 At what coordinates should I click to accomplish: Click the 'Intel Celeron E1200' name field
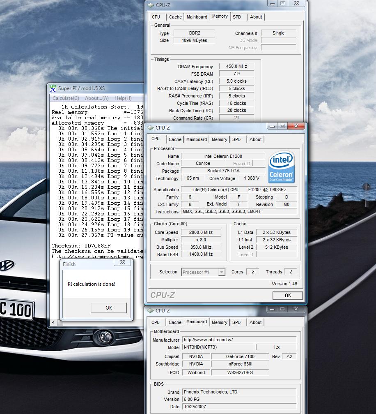pyautogui.click(x=223, y=156)
